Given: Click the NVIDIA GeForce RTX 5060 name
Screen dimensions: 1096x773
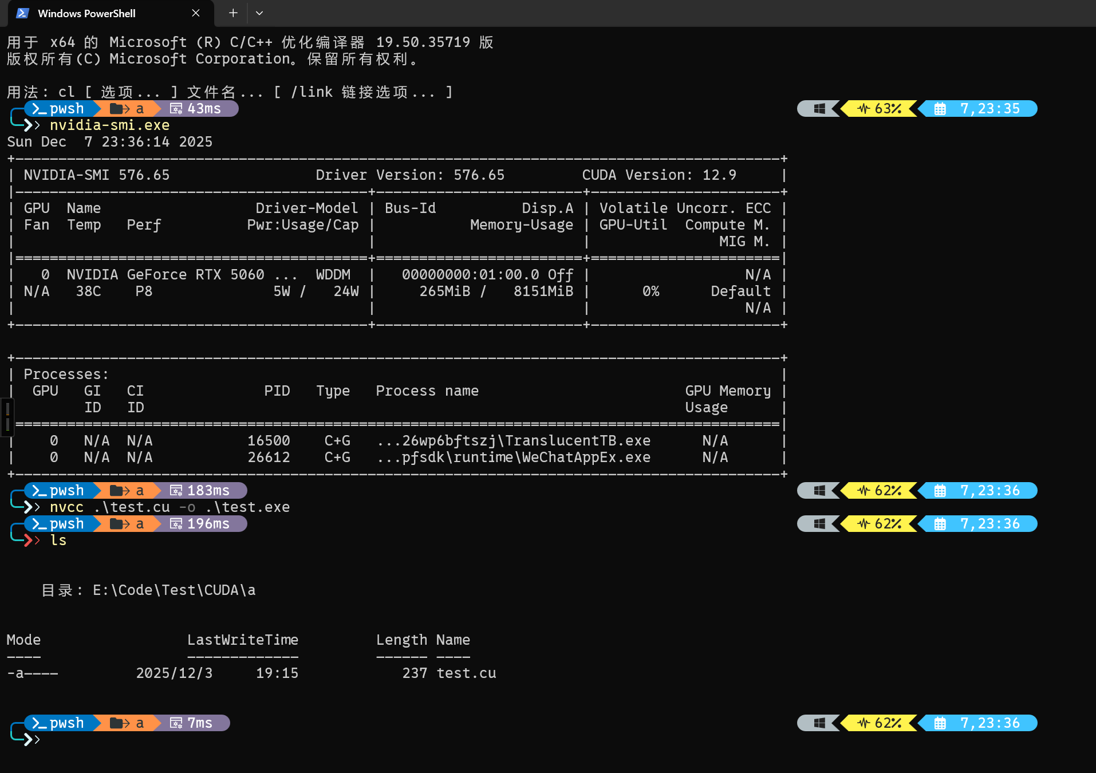Looking at the screenshot, I should (x=165, y=275).
